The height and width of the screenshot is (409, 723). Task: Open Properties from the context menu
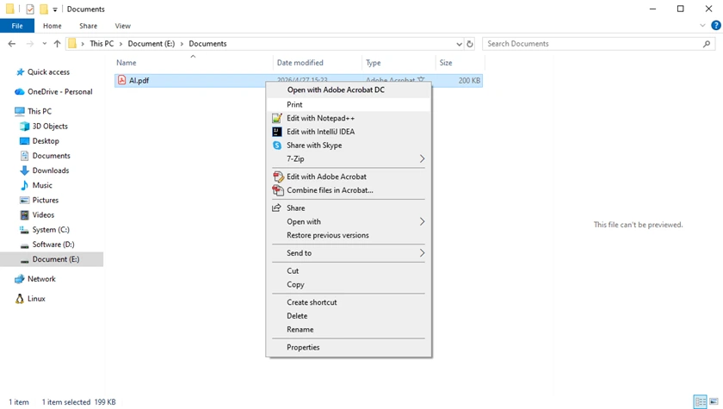tap(349, 348)
